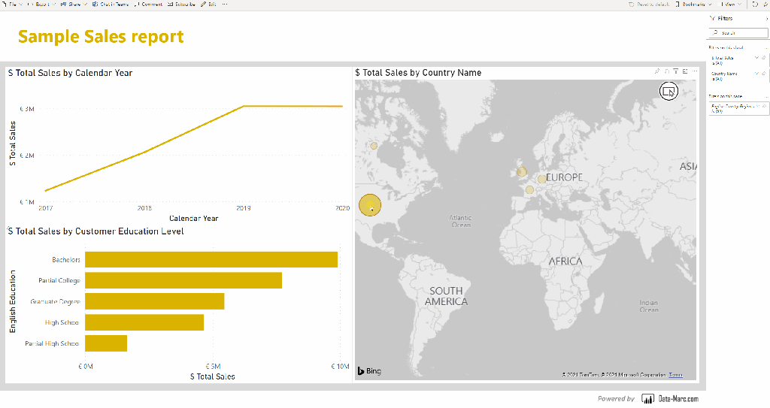Open the Export menu
This screenshot has height=408, width=770.
pos(41,5)
